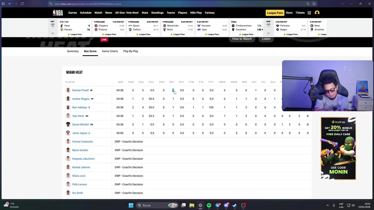Show hidden system tray icons
The height and width of the screenshot is (210, 374).
coord(328,205)
